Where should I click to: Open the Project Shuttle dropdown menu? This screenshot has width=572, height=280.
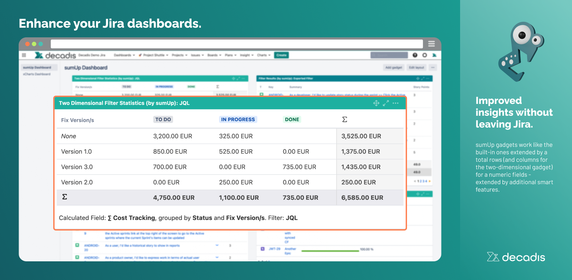tap(154, 55)
